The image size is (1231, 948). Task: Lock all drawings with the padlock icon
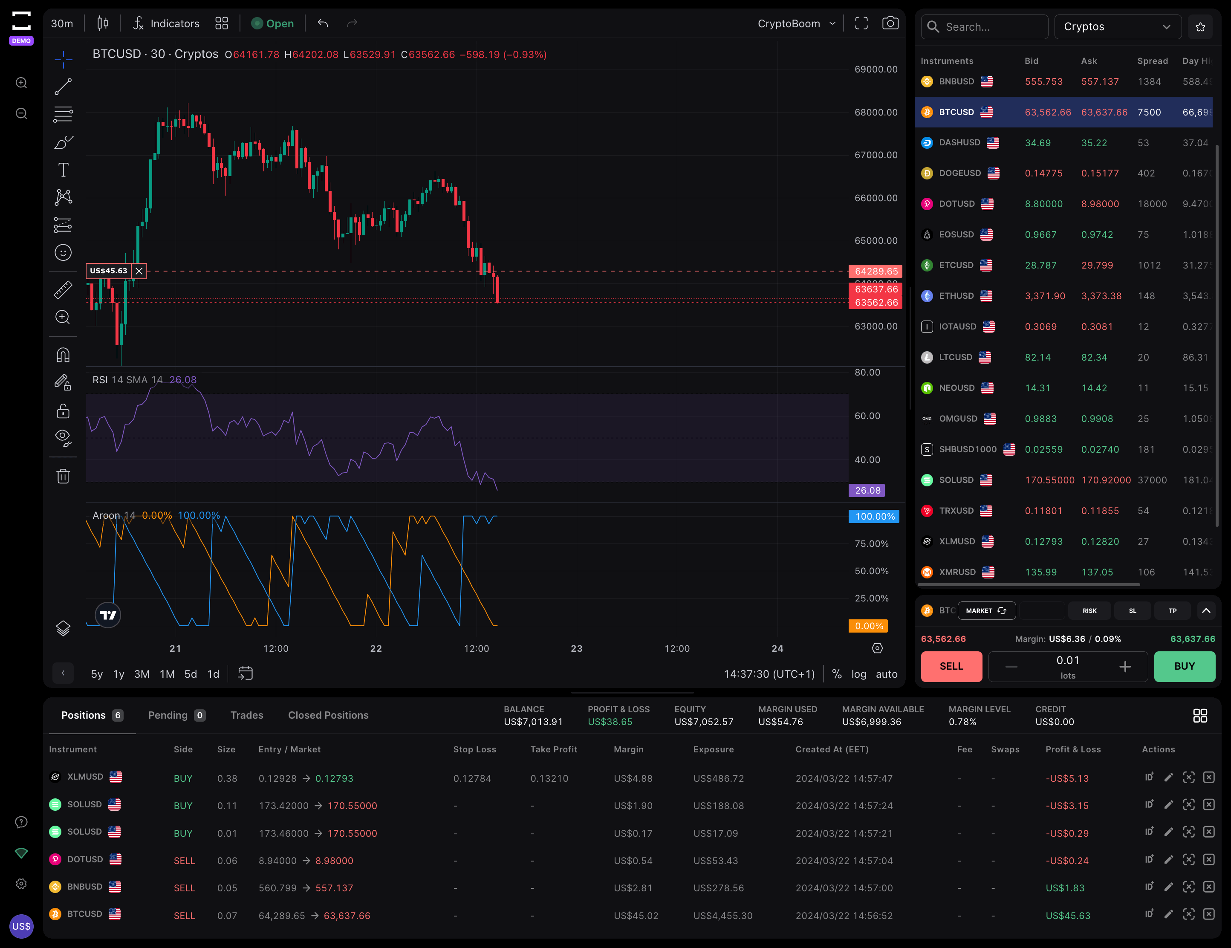(x=63, y=410)
